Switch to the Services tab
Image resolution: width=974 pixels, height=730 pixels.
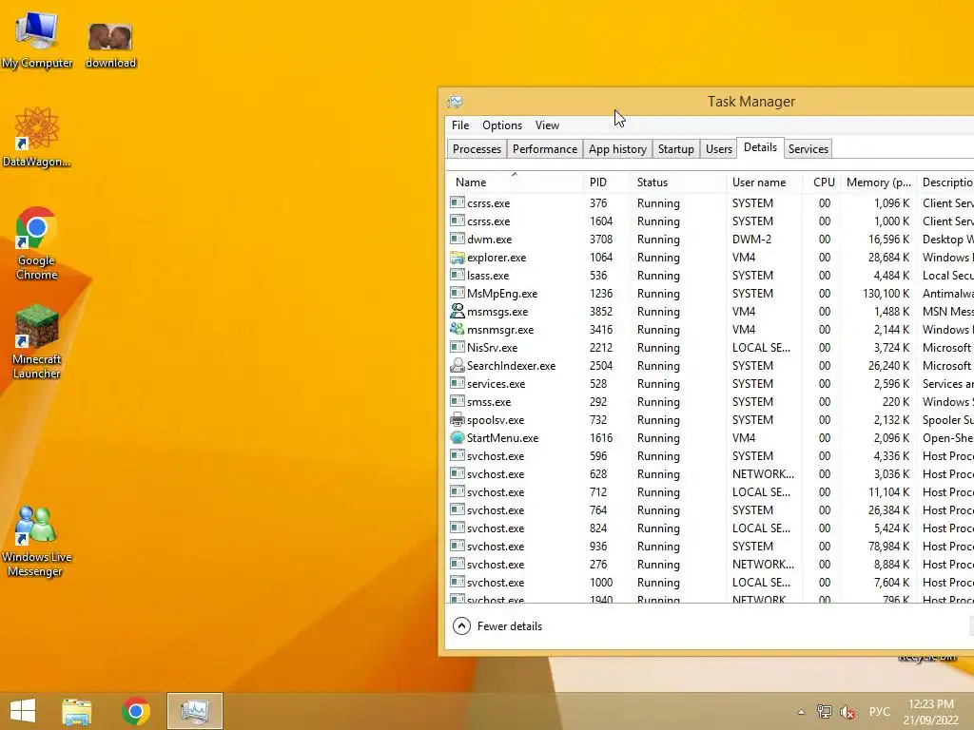point(808,149)
